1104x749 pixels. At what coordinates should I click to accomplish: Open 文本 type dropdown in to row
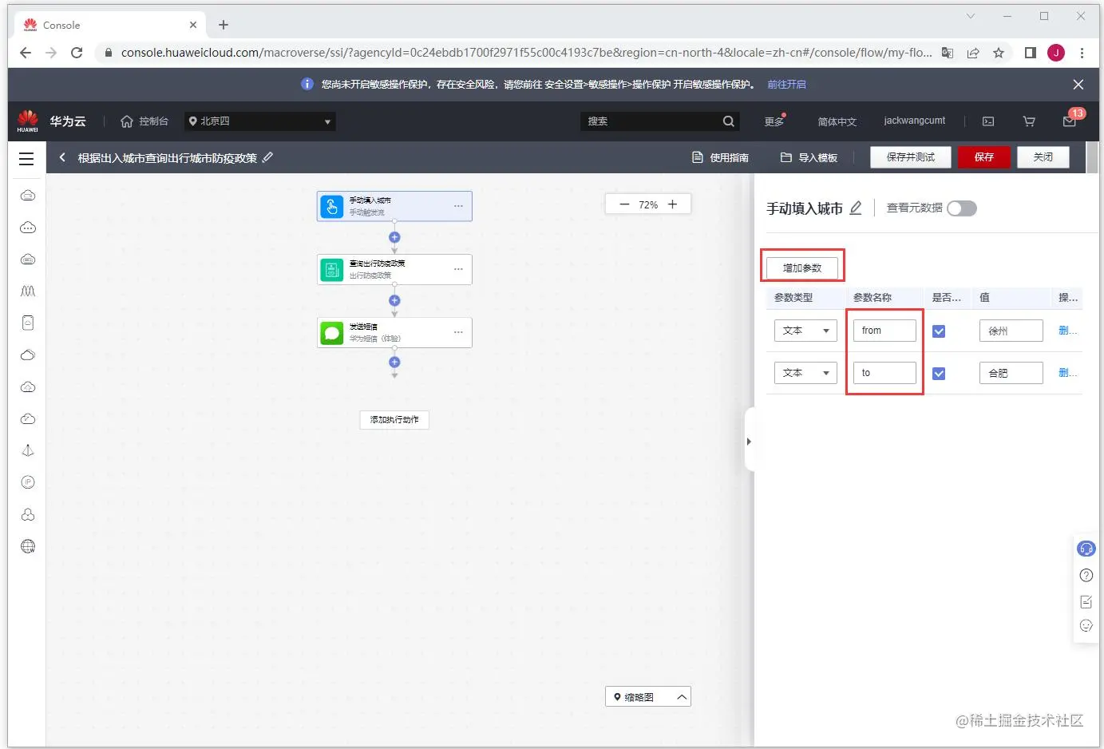click(805, 373)
